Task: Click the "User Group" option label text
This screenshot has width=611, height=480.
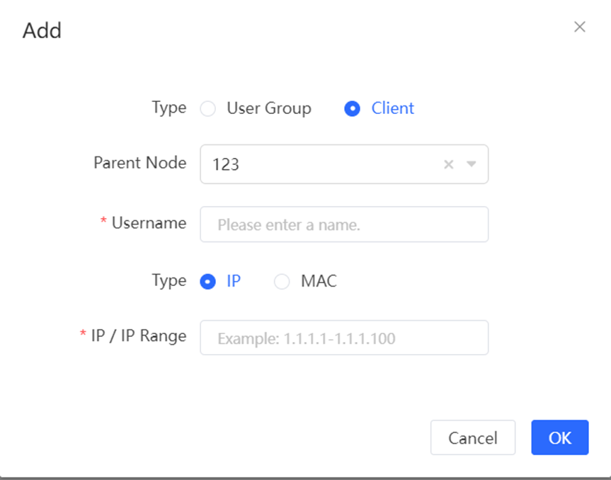Action: tap(269, 108)
